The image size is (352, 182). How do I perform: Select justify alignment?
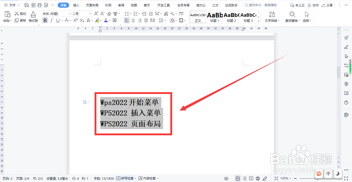tap(146, 20)
